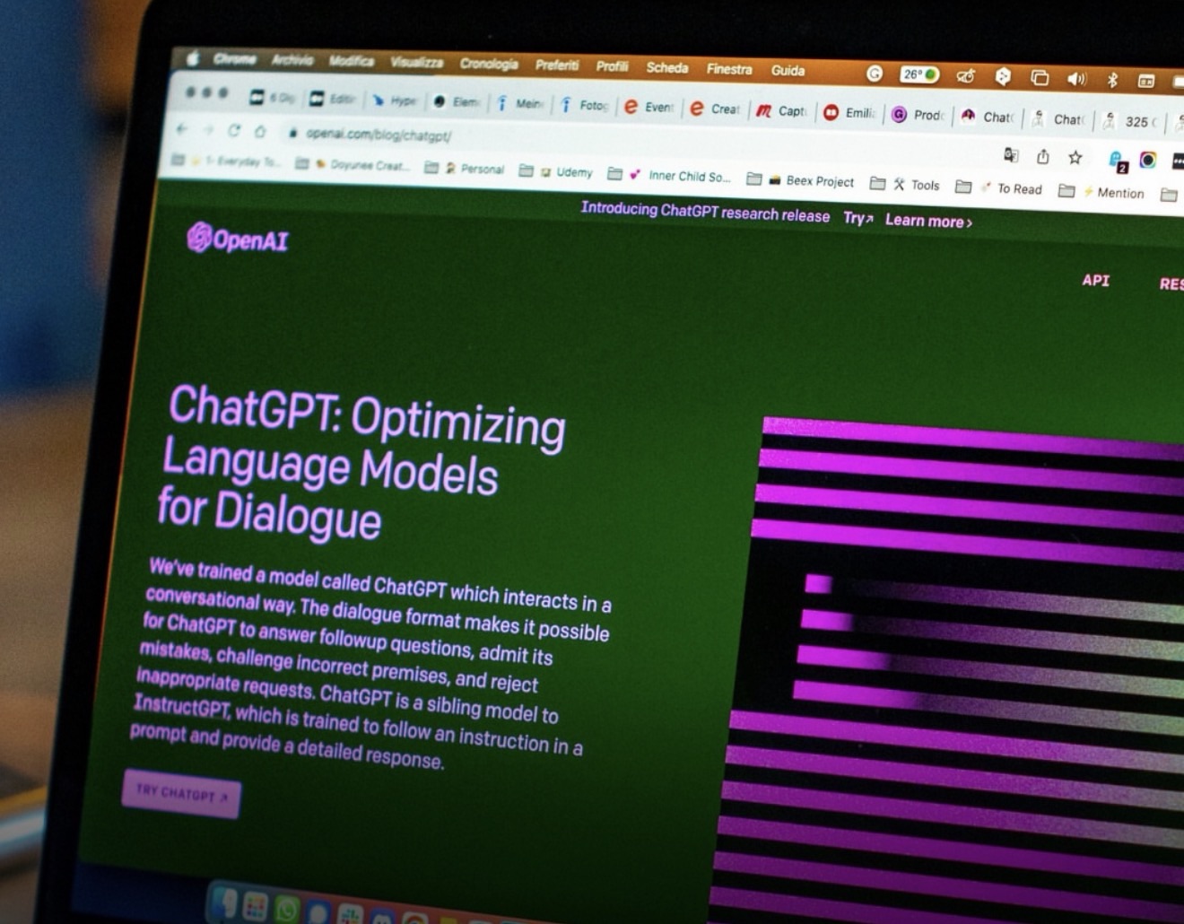Switch to the Fotog browser tab

click(585, 105)
